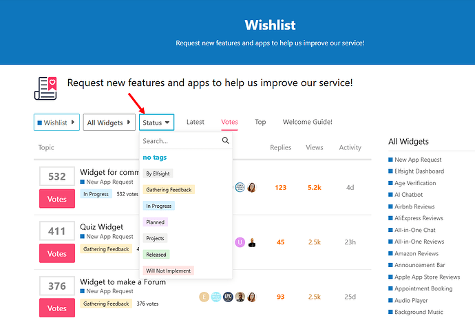The height and width of the screenshot is (318, 475).
Task: Sort by Activity column header
Action: [x=350, y=147]
